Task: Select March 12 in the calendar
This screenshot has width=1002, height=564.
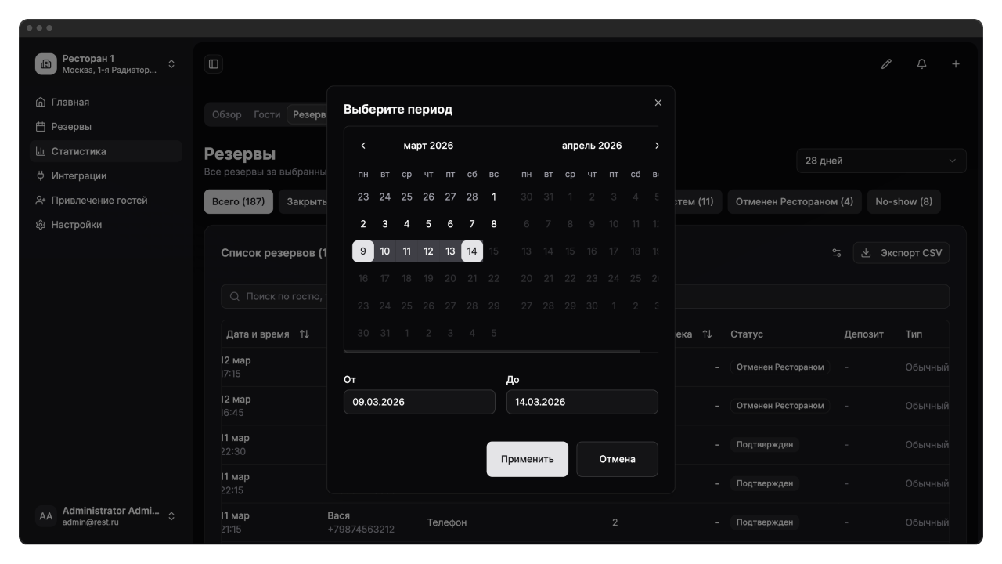Action: pyautogui.click(x=428, y=251)
